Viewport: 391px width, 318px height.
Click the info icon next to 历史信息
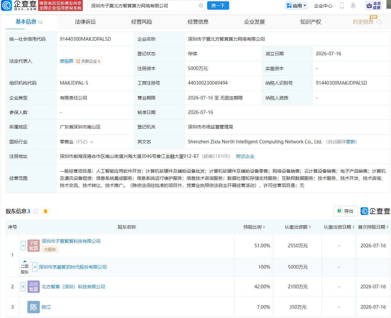tap(379, 22)
